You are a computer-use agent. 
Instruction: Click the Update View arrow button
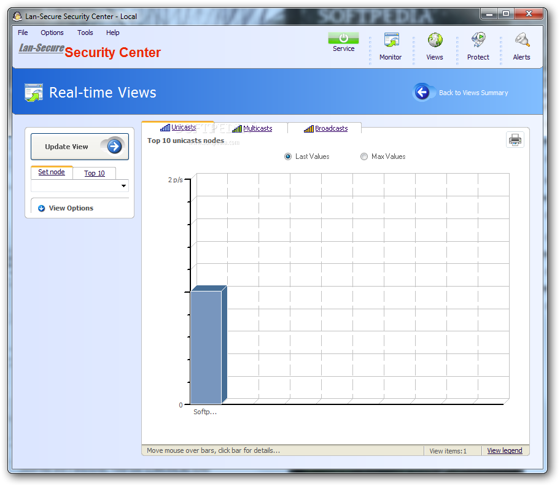point(80,147)
